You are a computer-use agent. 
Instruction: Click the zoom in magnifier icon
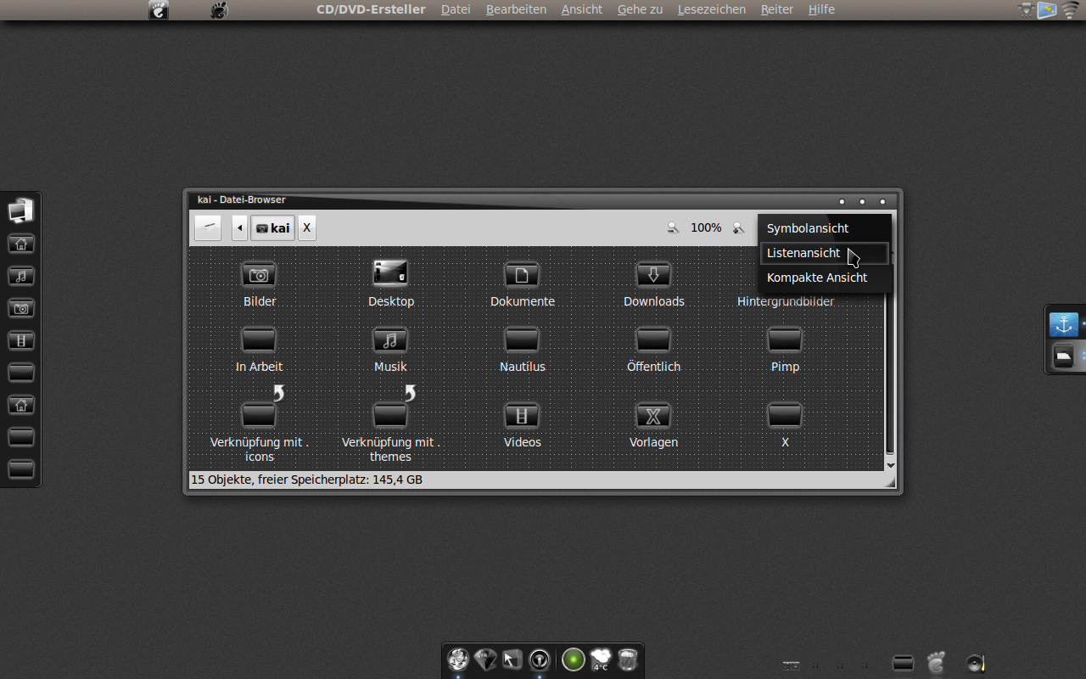click(738, 227)
